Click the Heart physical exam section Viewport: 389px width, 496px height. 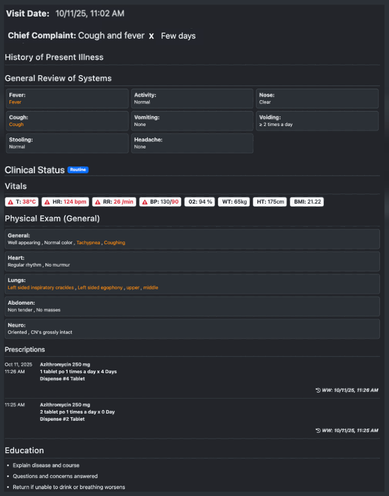pos(192,261)
